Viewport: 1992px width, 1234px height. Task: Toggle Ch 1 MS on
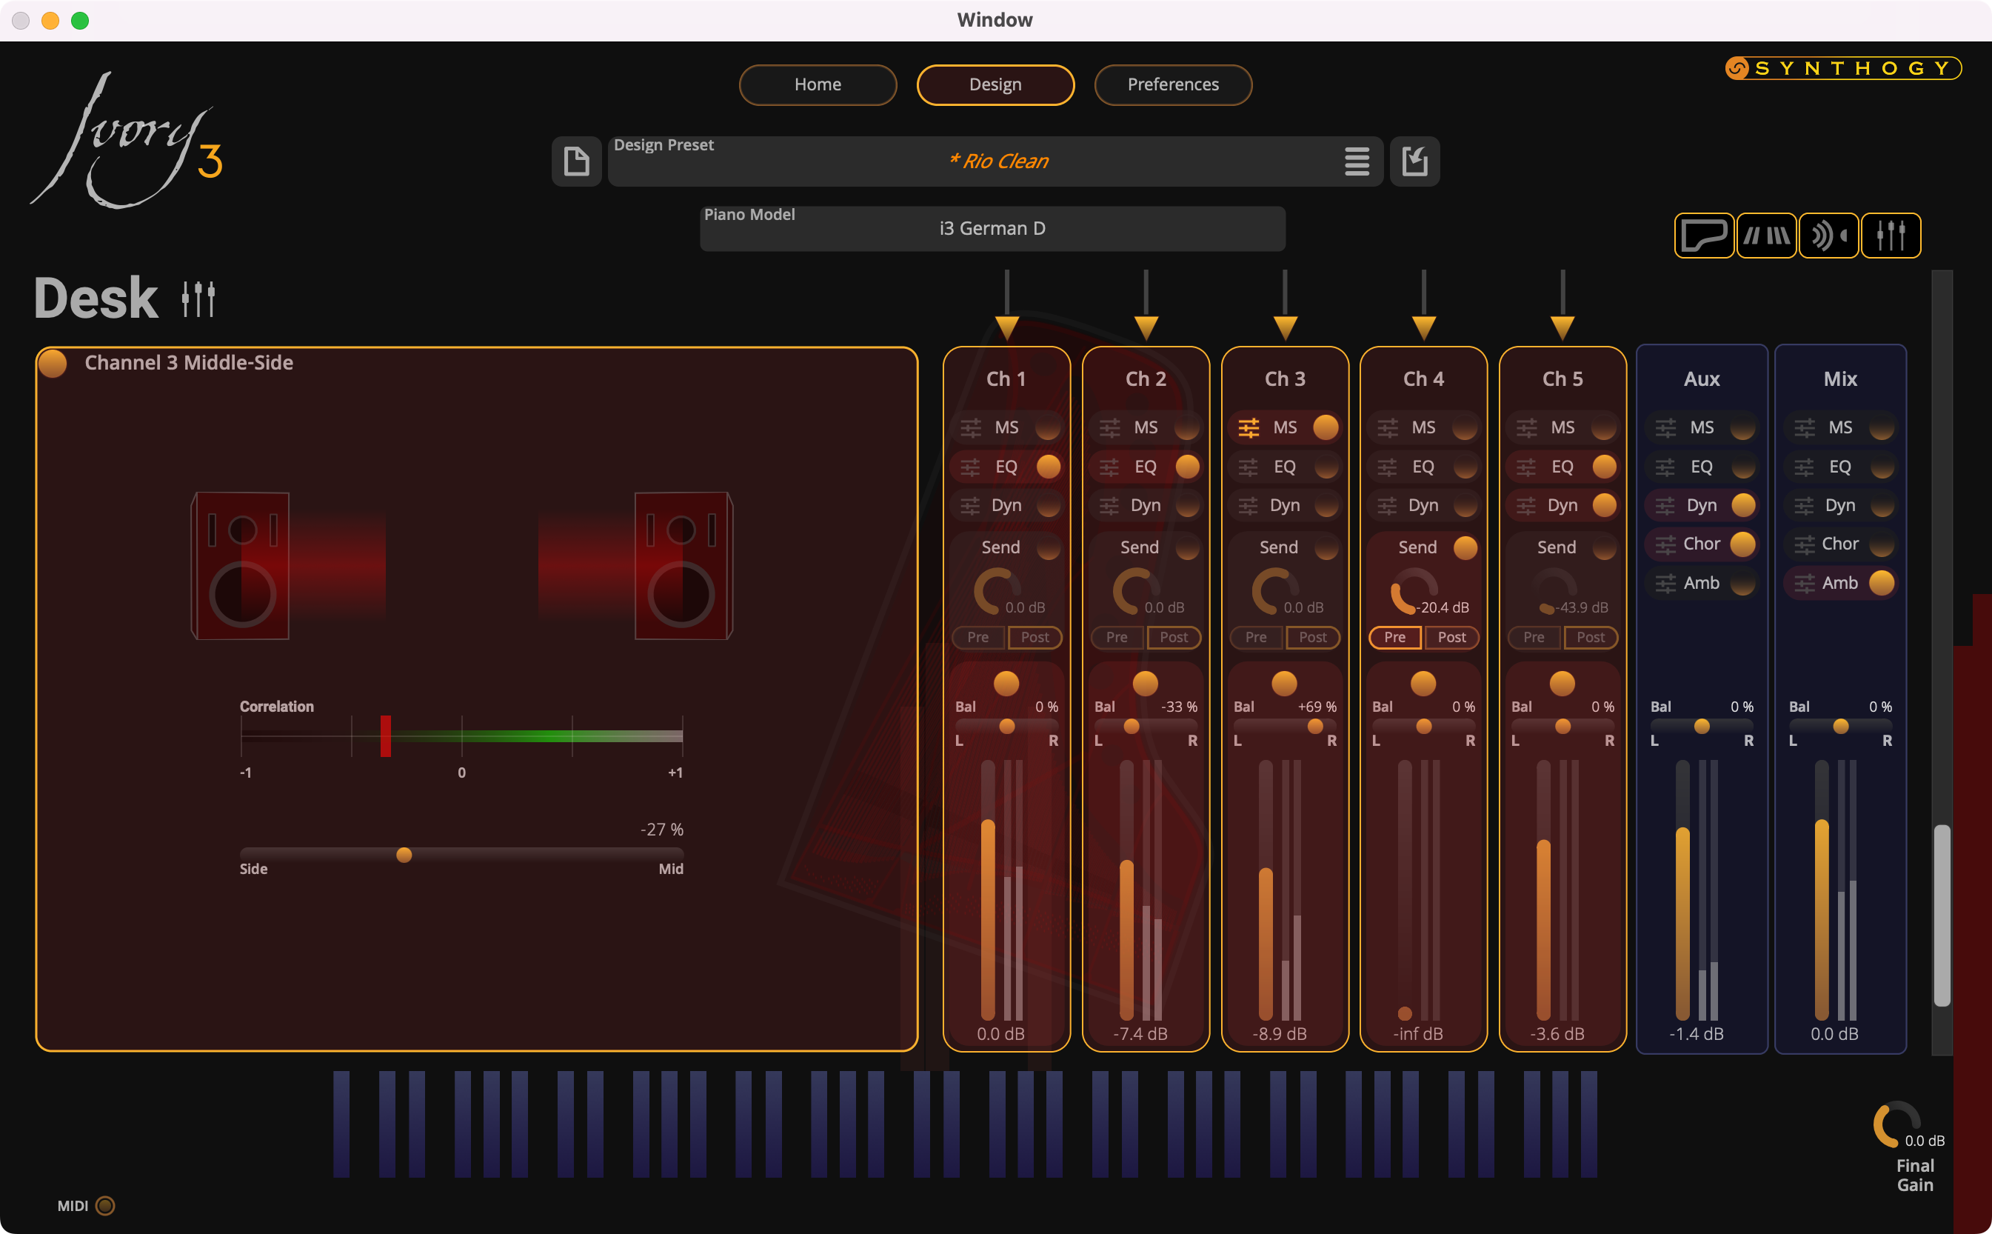1047,427
